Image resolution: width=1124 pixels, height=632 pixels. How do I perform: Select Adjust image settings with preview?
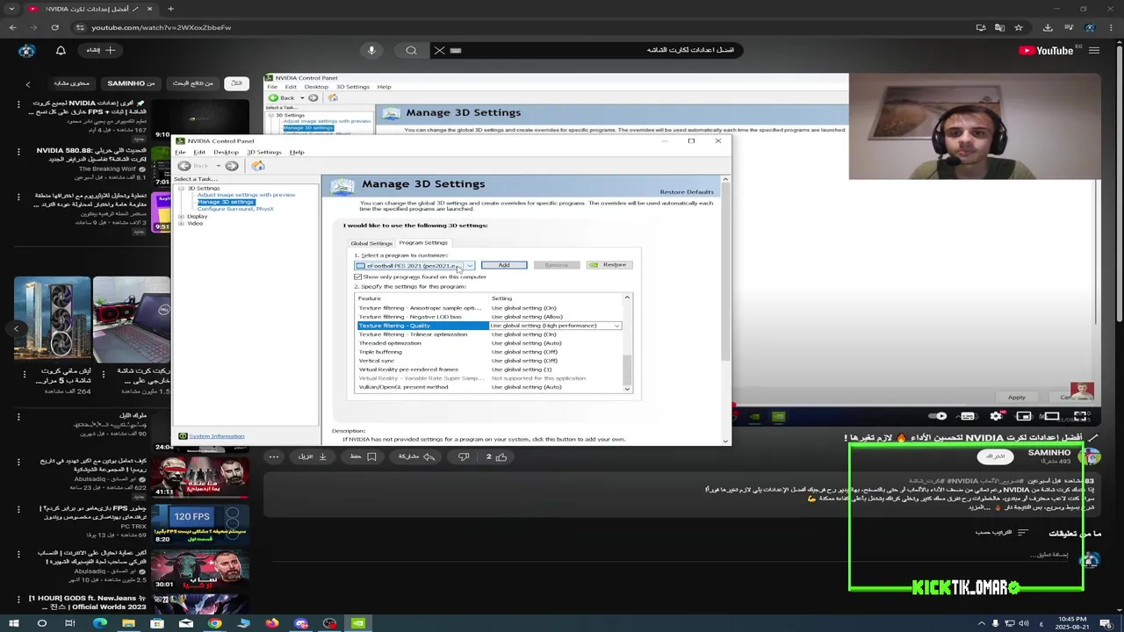point(246,195)
